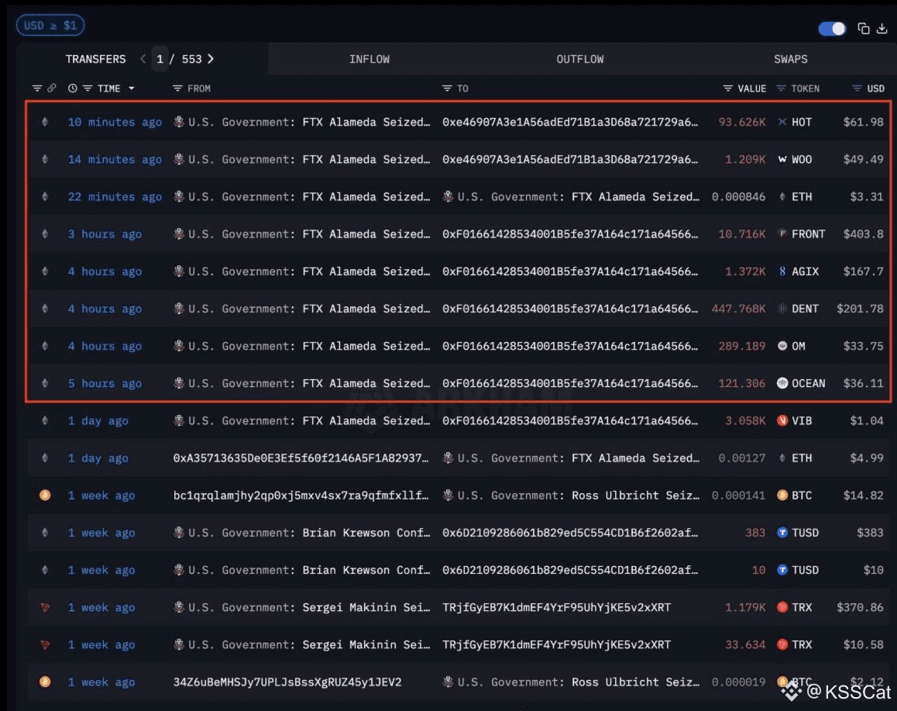
Task: Toggle the blue switch at top right
Action: click(833, 29)
